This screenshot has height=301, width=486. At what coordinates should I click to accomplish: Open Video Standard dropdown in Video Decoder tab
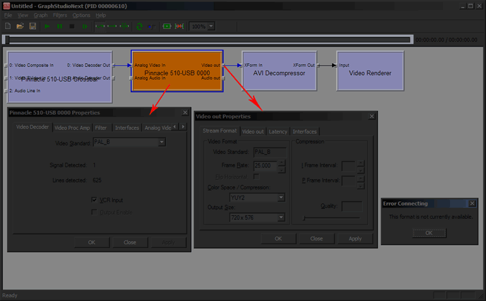click(x=162, y=142)
